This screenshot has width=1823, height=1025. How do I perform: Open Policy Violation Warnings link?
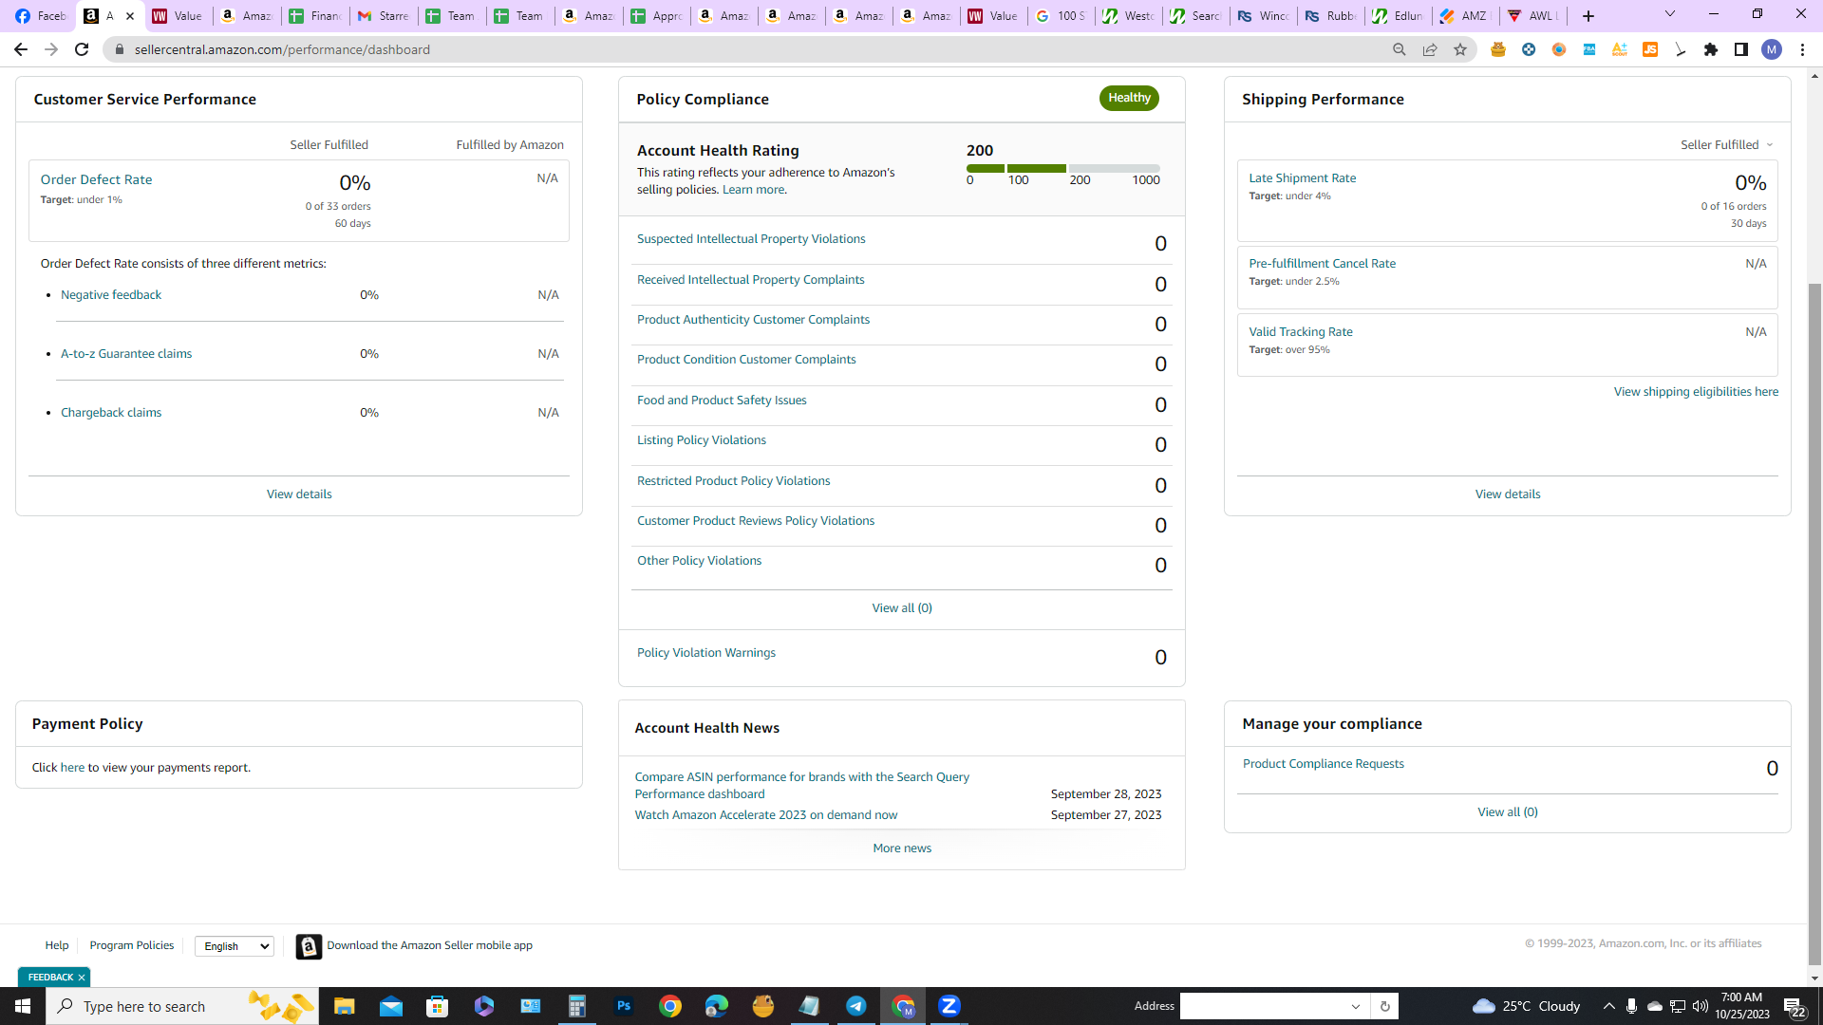[705, 653]
